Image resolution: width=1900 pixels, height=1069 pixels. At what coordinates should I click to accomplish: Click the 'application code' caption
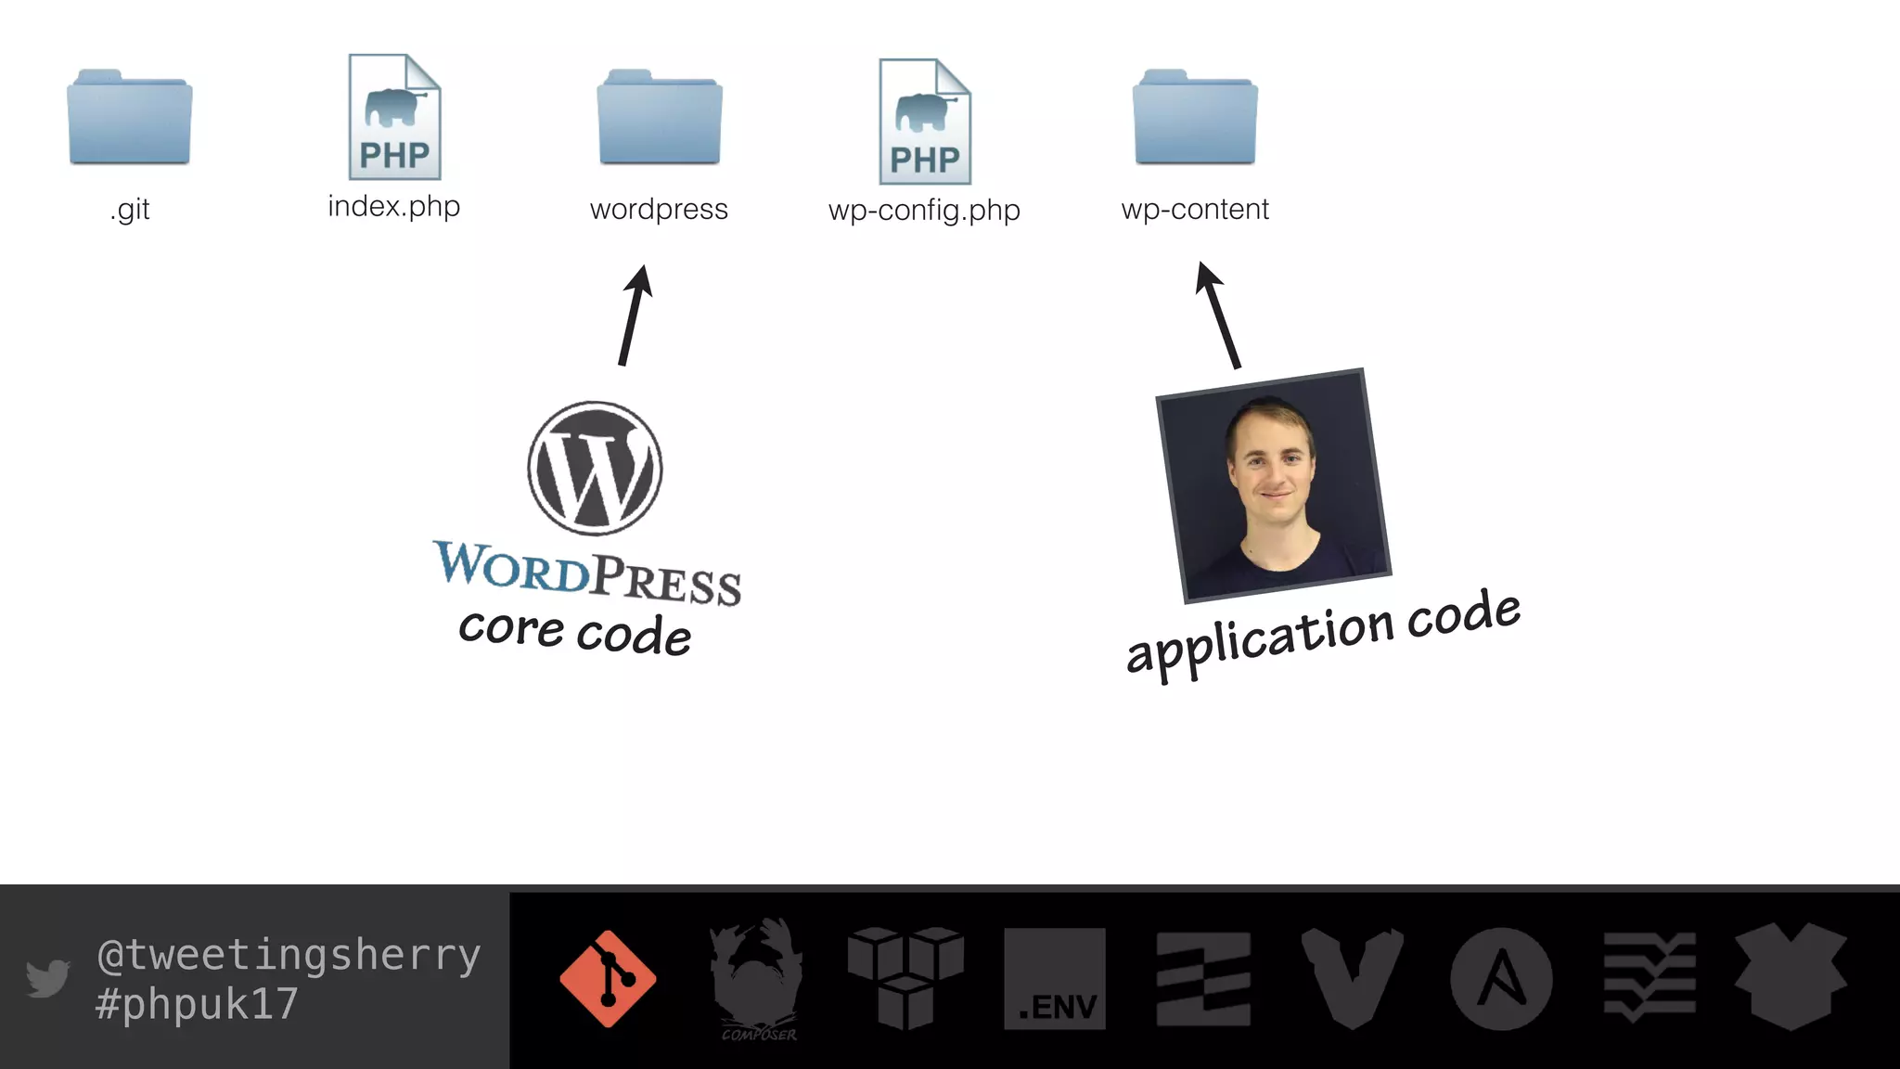(1324, 636)
